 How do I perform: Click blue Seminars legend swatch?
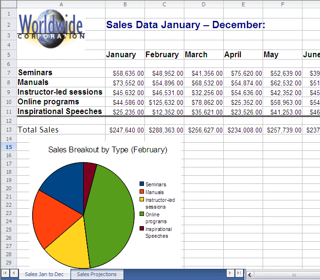pyautogui.click(x=142, y=184)
